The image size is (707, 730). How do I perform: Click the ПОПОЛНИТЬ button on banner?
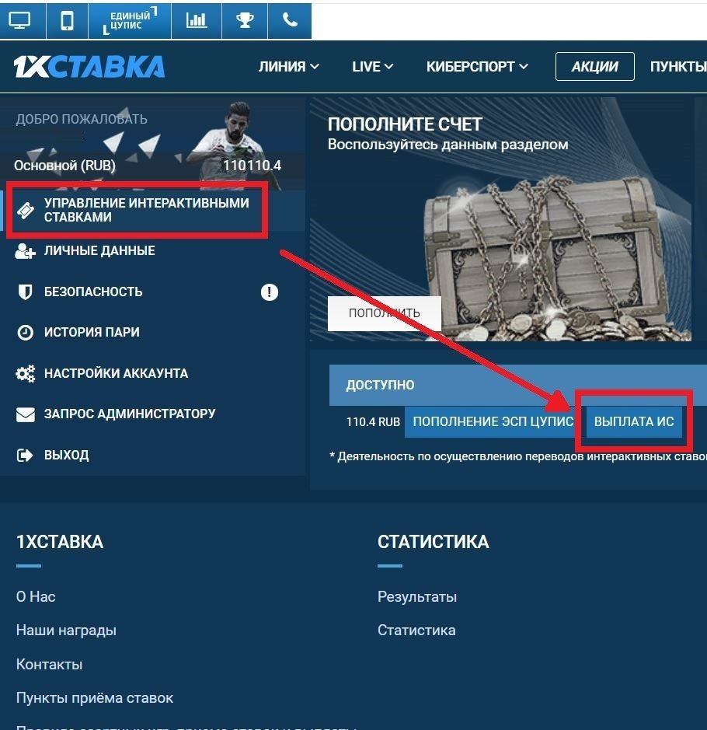click(385, 313)
